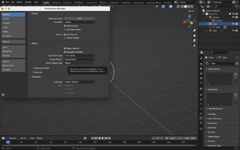Open the Tool properties tab icon

coord(201,58)
